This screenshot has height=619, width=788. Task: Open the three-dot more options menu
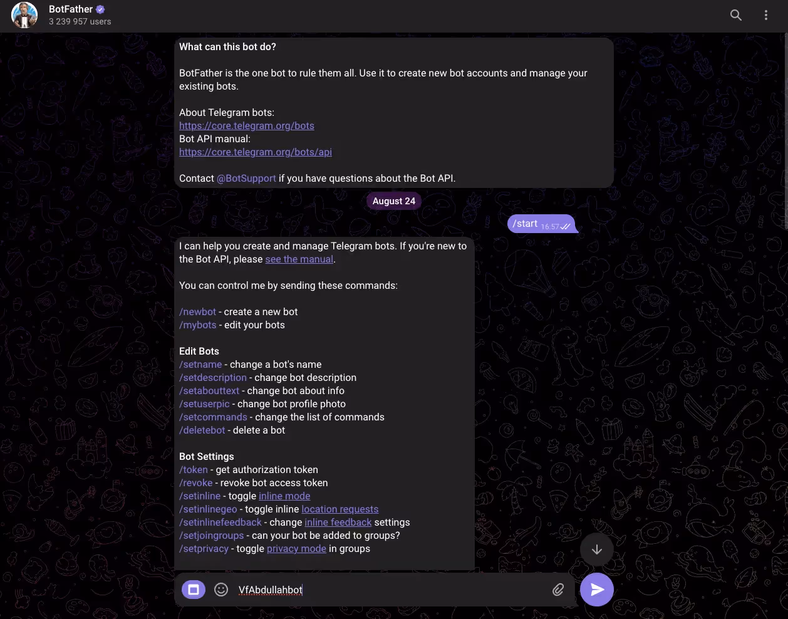click(766, 15)
